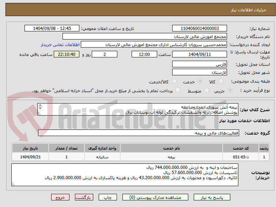This screenshot has height=207, width=276.
Task: Click the need date cell 1404/09/21
Action: (30, 157)
